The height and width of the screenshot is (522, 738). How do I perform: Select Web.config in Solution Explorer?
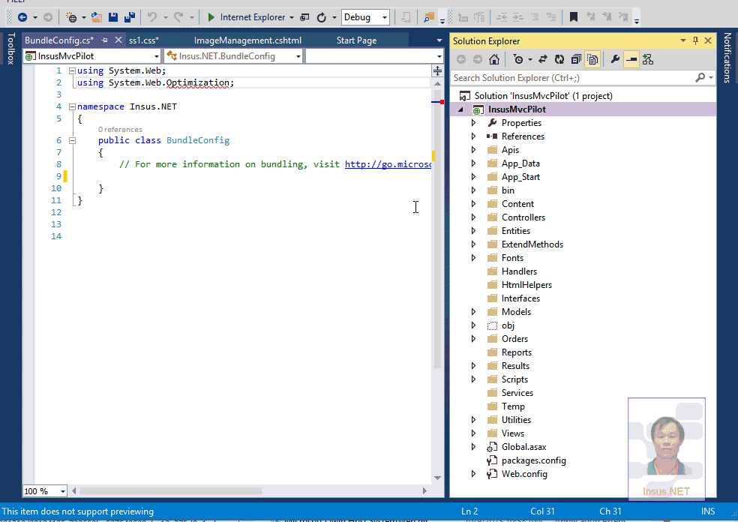[524, 474]
